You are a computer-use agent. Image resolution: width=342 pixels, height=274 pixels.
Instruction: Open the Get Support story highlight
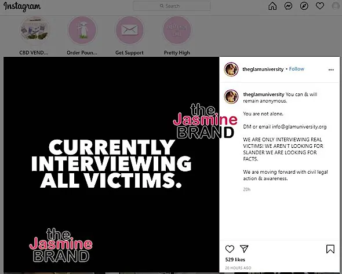tap(130, 30)
